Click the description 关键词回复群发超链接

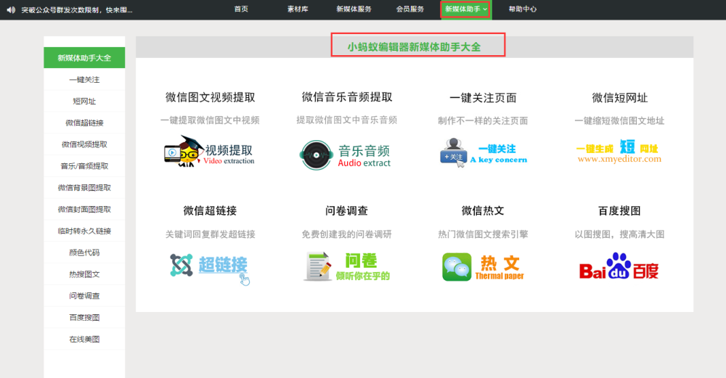(x=211, y=234)
